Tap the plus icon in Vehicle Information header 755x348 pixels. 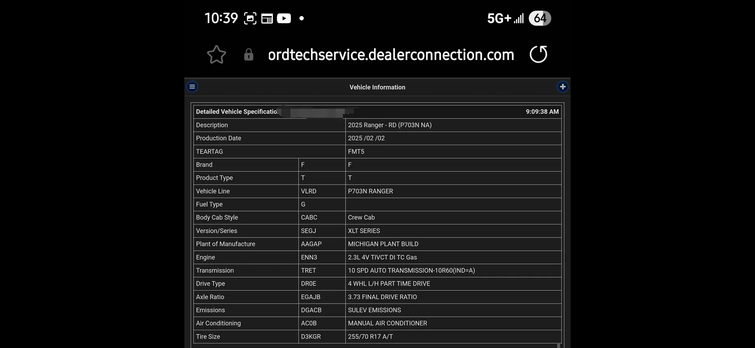click(562, 87)
